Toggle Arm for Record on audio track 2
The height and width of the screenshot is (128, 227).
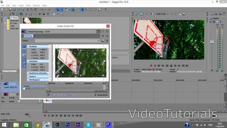17,94
